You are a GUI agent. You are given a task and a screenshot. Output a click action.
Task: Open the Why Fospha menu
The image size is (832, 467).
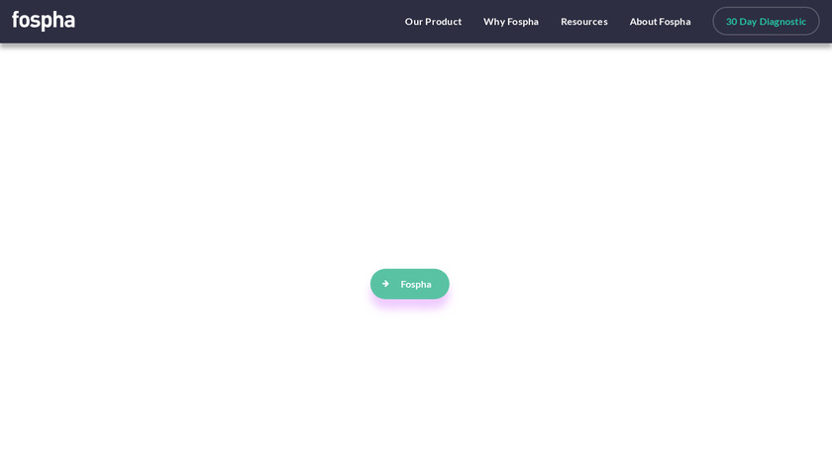coord(511,22)
